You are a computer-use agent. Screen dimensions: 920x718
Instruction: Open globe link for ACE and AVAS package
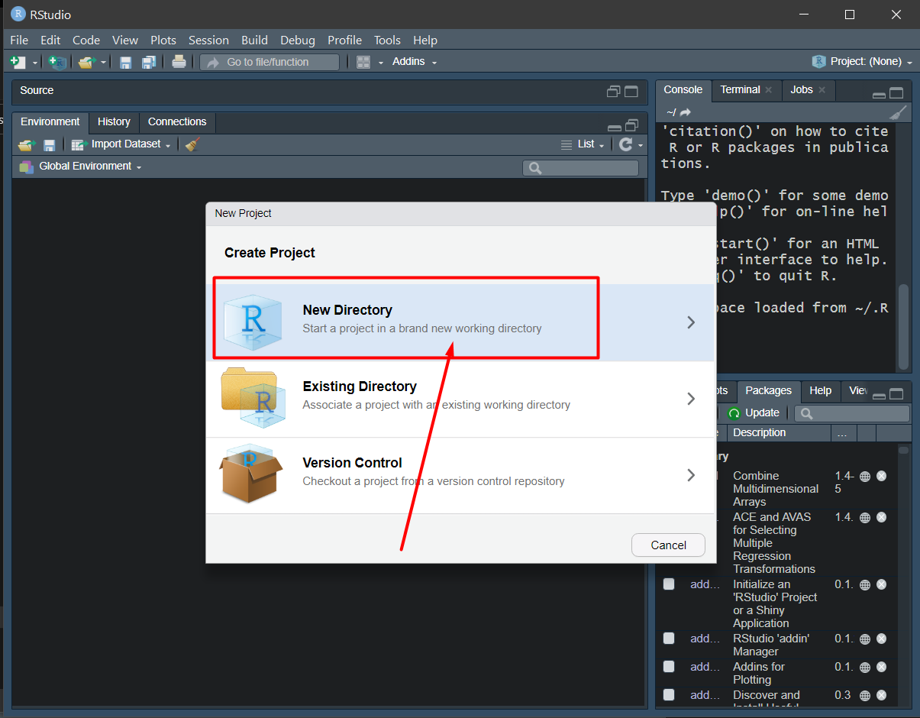[865, 517]
